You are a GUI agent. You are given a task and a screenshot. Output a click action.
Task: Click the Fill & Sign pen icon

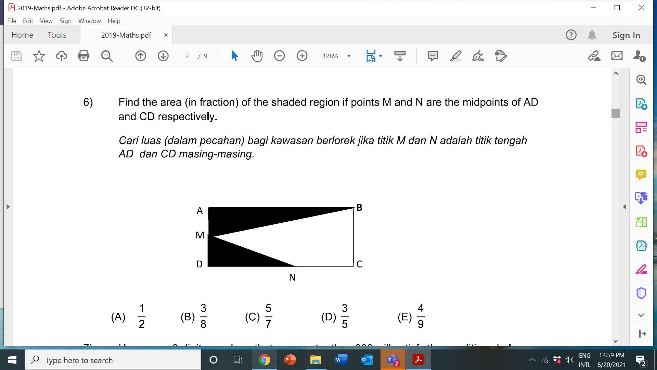(x=478, y=56)
